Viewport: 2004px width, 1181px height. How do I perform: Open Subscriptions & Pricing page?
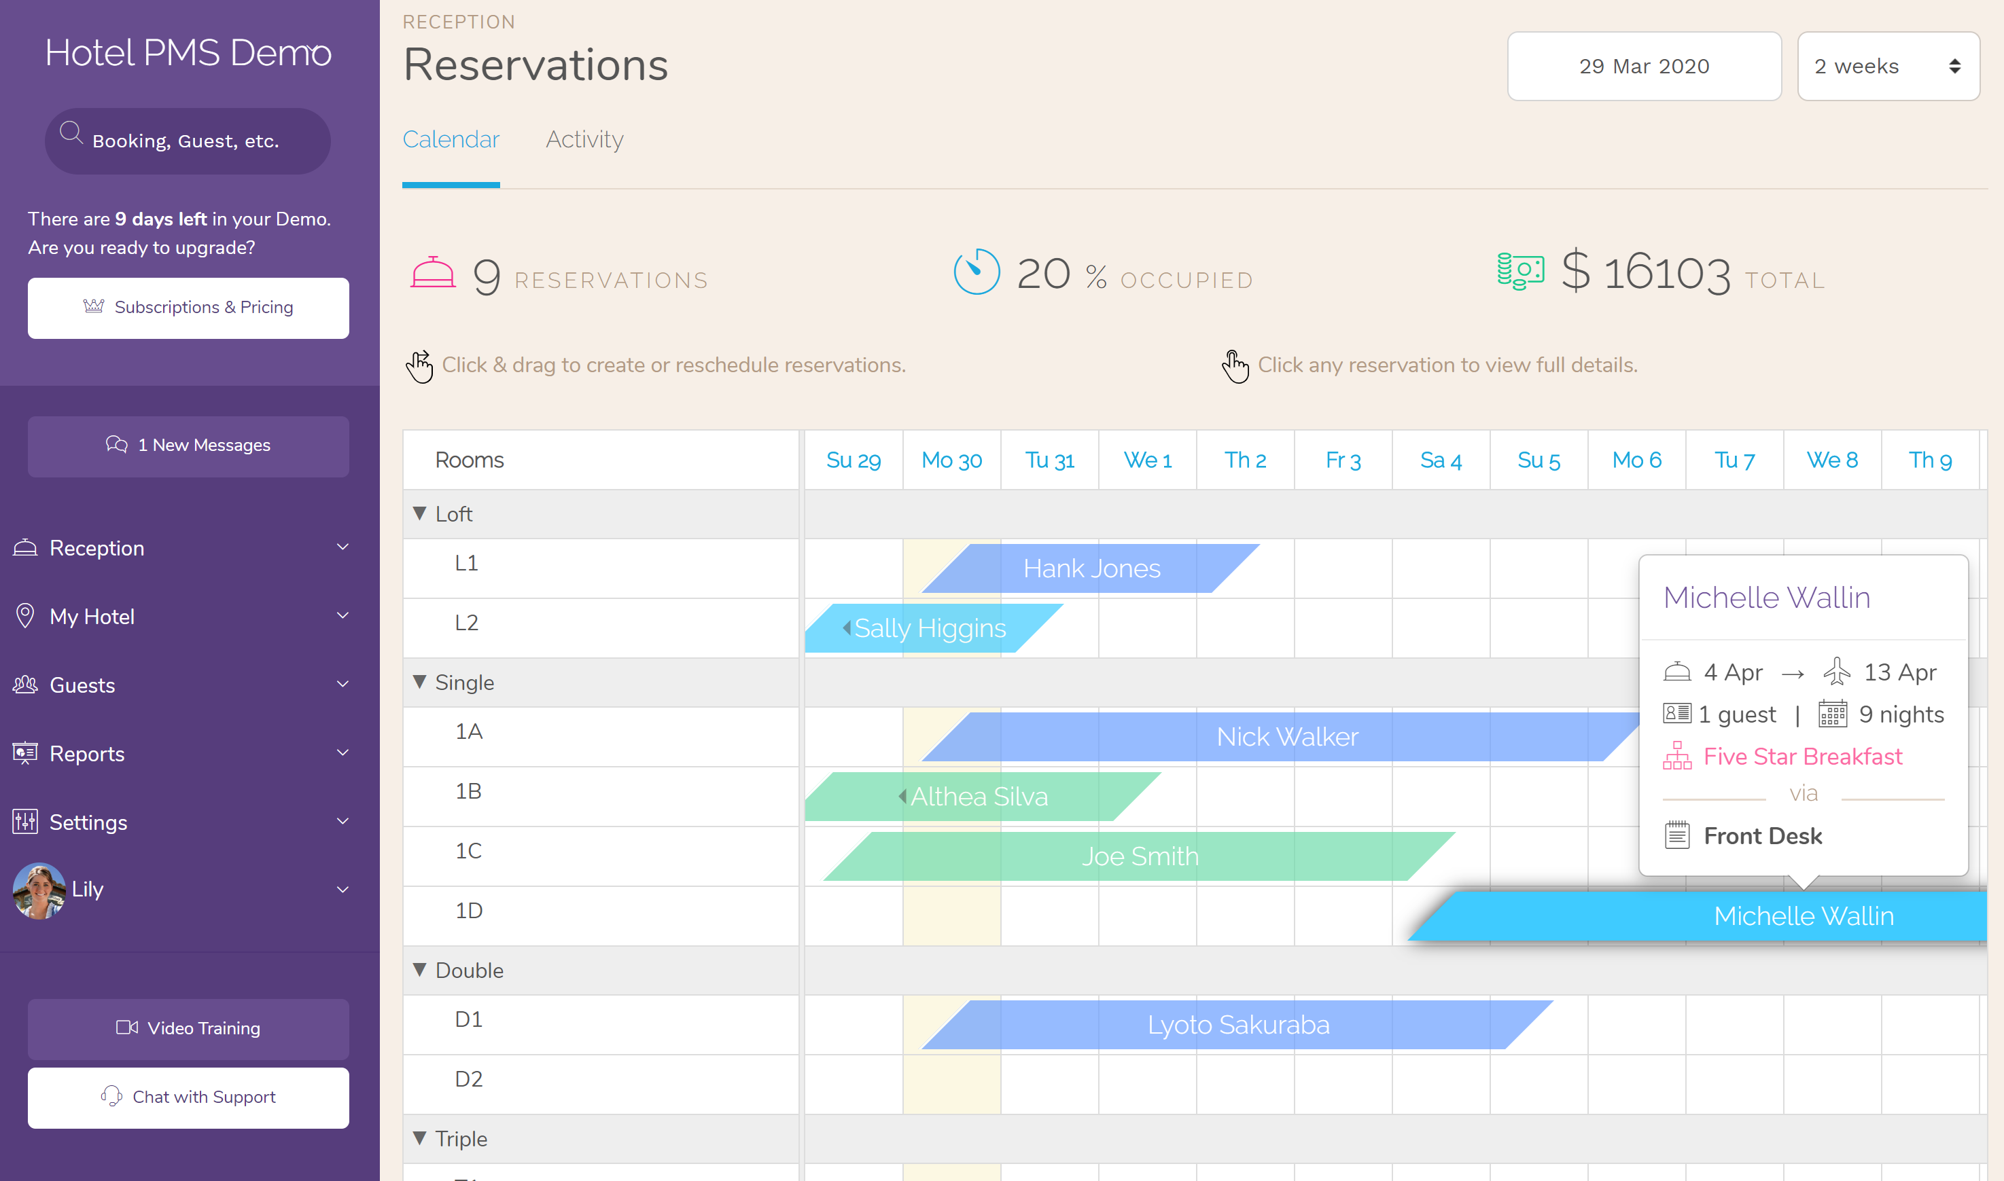[x=188, y=306]
